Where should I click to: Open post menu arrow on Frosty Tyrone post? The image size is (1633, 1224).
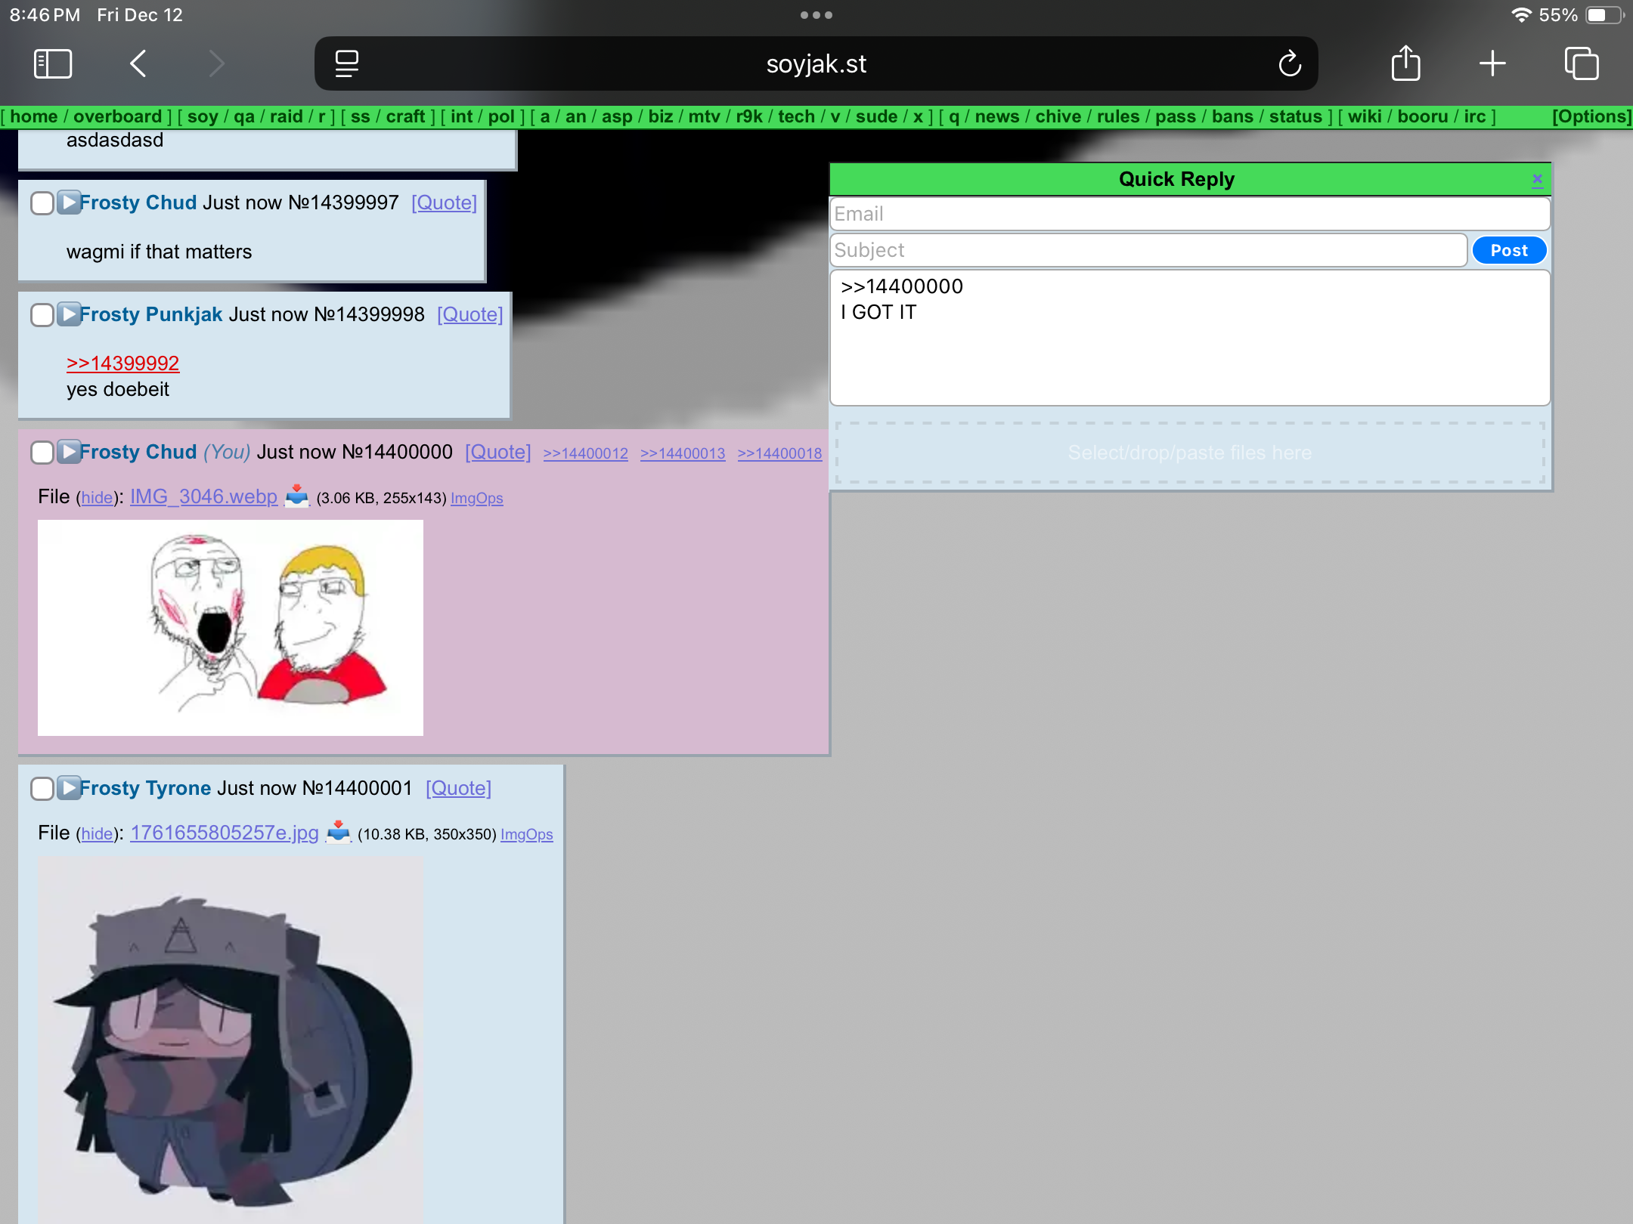69,788
